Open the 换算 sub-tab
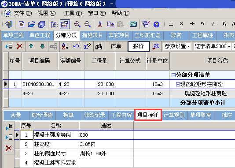The height and width of the screenshot is (168, 235). (69, 115)
